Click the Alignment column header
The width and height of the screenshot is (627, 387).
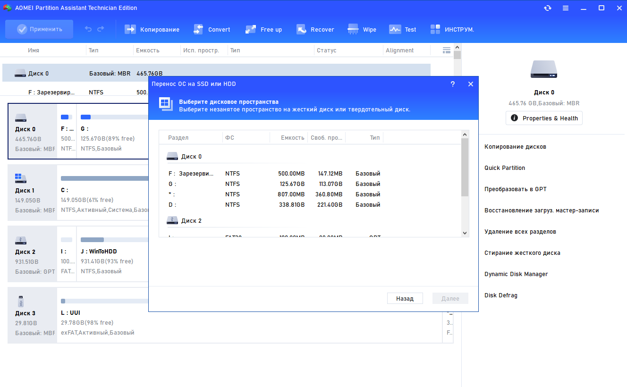pyautogui.click(x=399, y=50)
